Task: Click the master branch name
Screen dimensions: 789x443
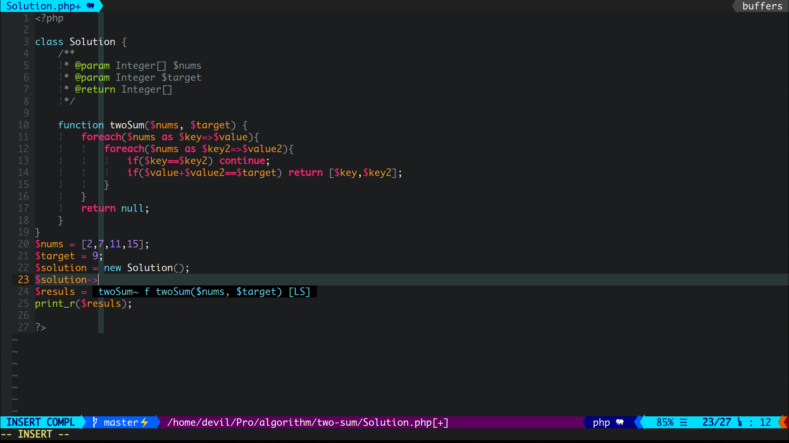Action: pyautogui.click(x=121, y=422)
